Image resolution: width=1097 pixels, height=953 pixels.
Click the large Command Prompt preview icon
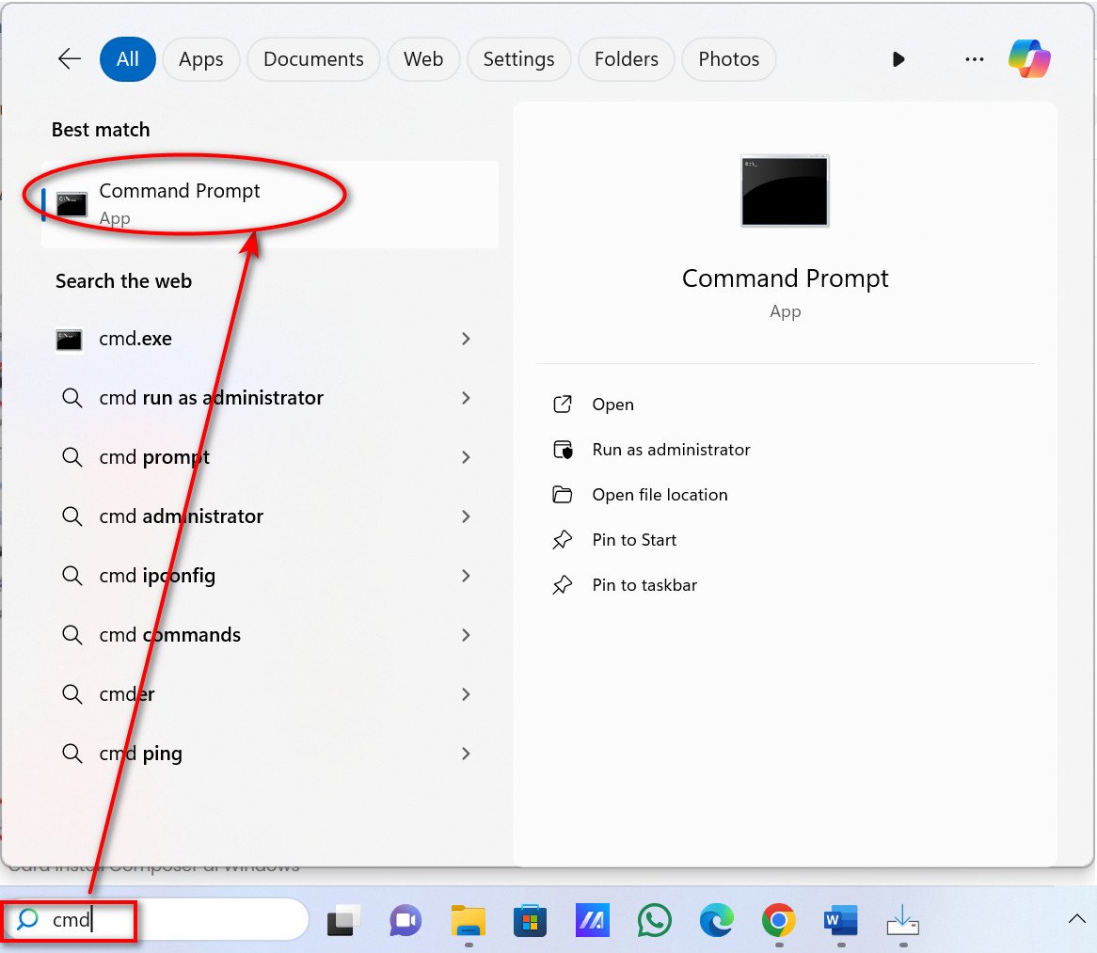pos(785,191)
